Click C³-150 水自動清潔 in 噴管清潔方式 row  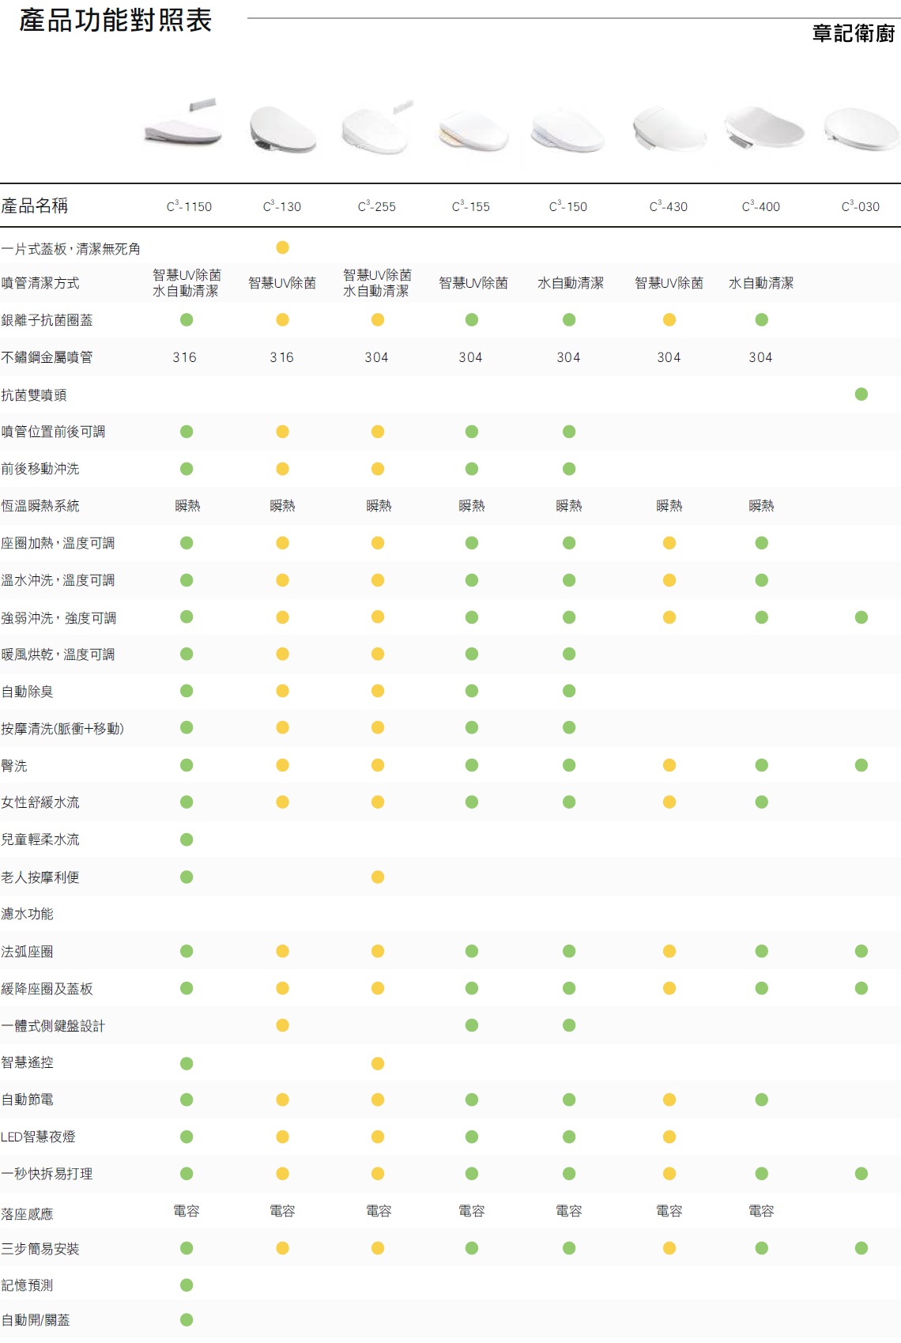pyautogui.click(x=571, y=283)
